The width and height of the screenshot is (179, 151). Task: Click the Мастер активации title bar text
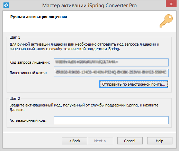point(89,6)
